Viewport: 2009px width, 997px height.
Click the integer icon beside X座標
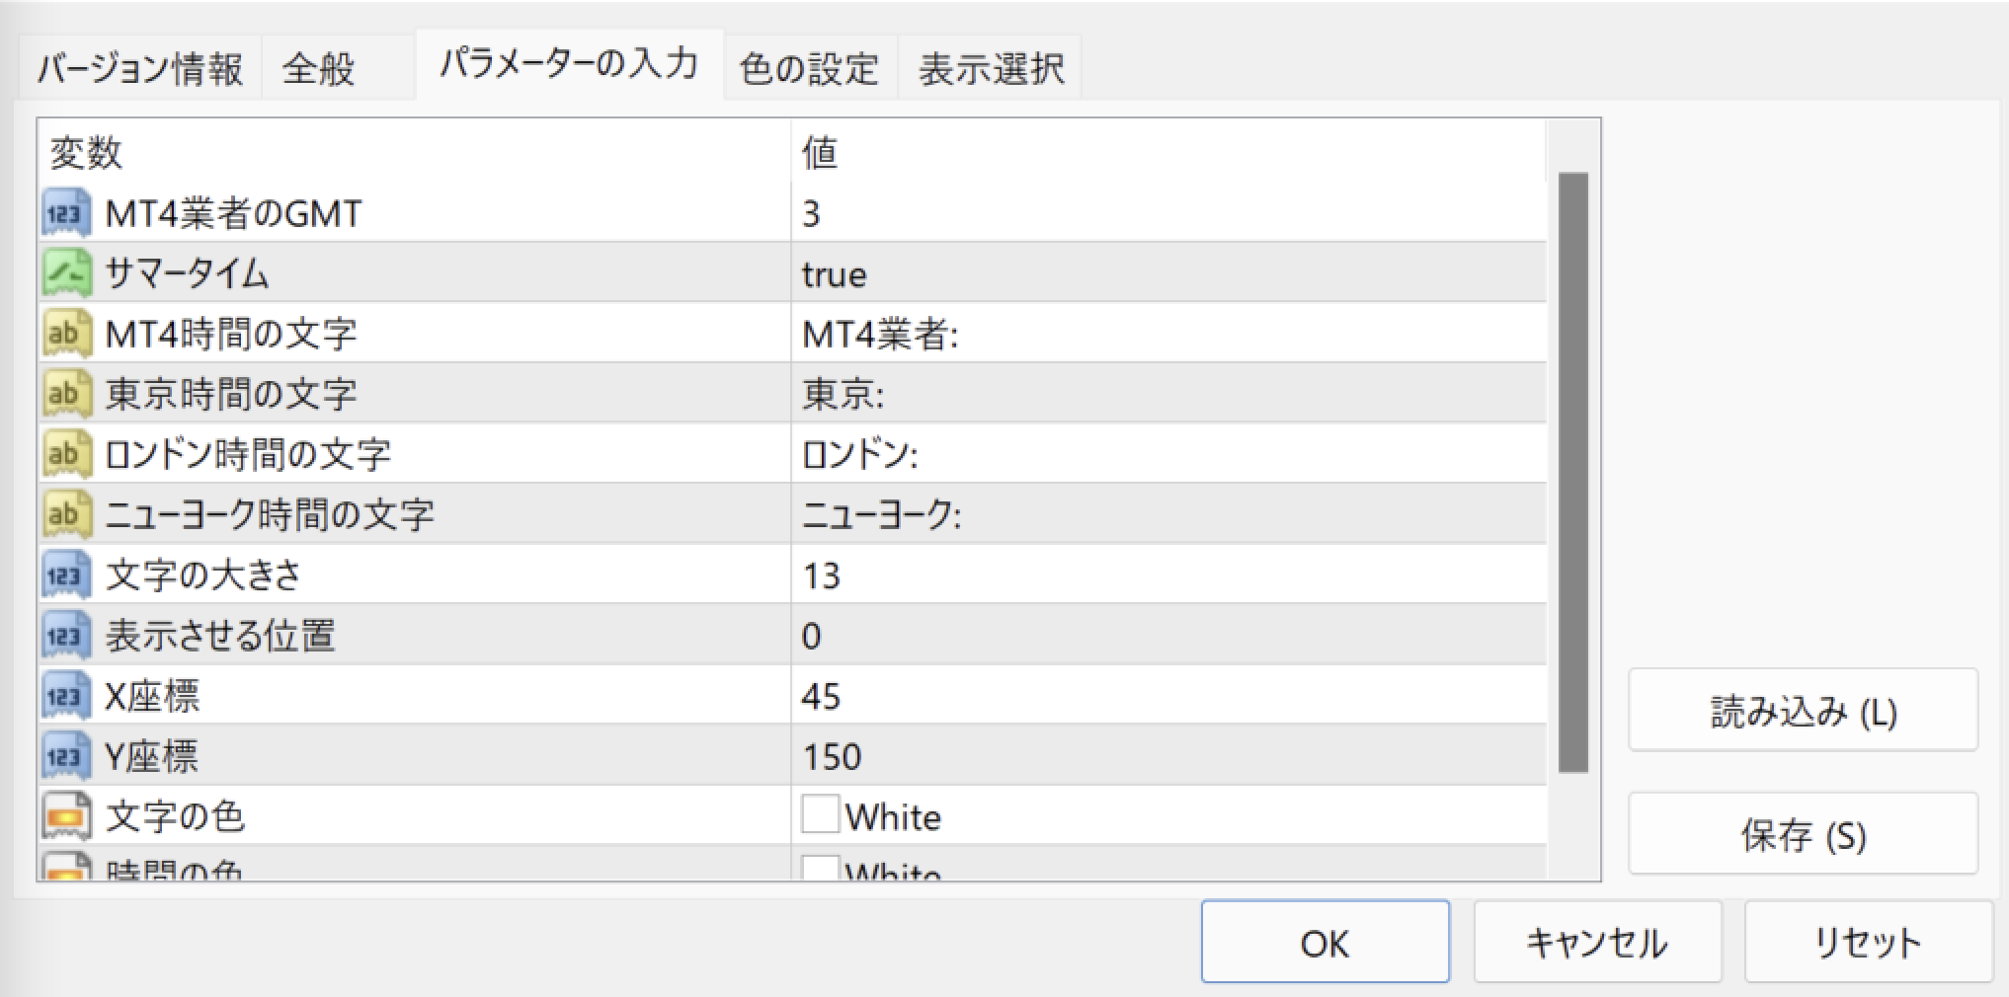coord(65,696)
